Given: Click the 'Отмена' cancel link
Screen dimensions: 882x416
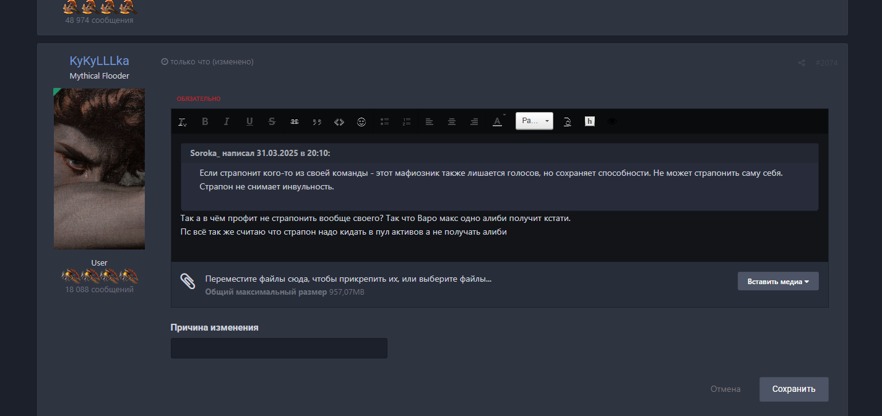Looking at the screenshot, I should click(x=725, y=389).
